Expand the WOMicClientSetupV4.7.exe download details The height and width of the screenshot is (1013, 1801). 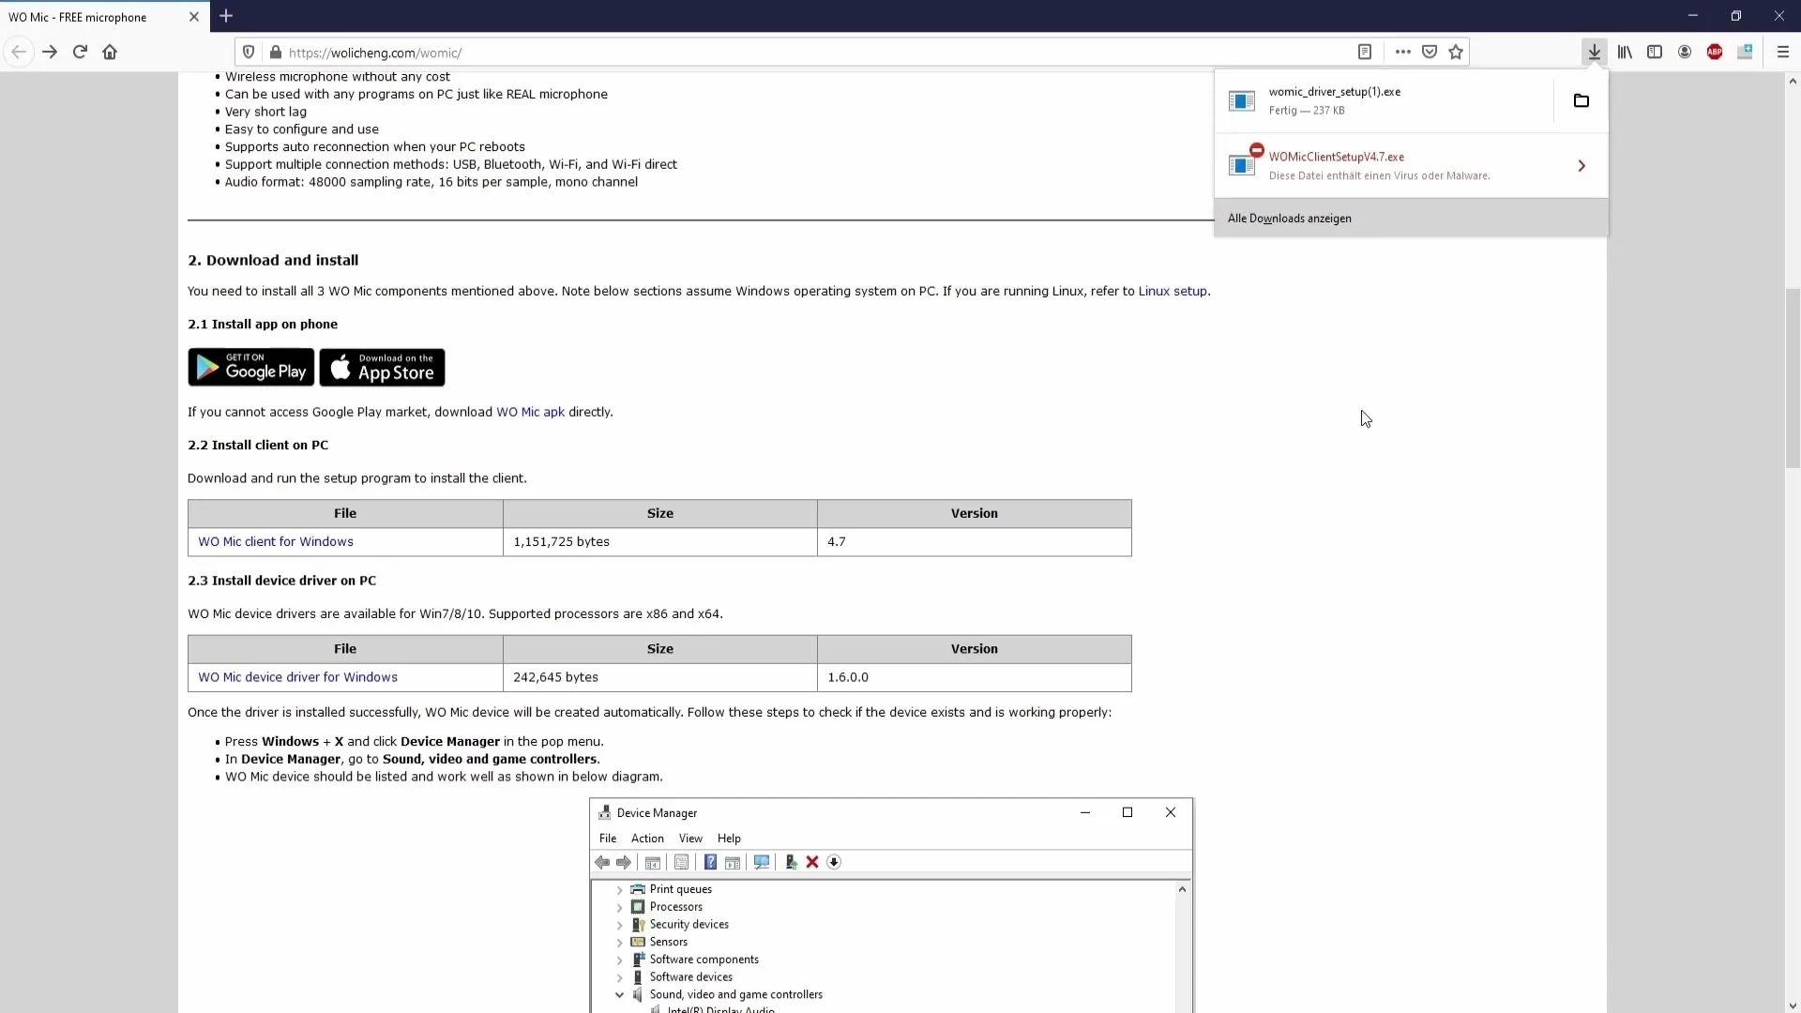pos(1582,164)
